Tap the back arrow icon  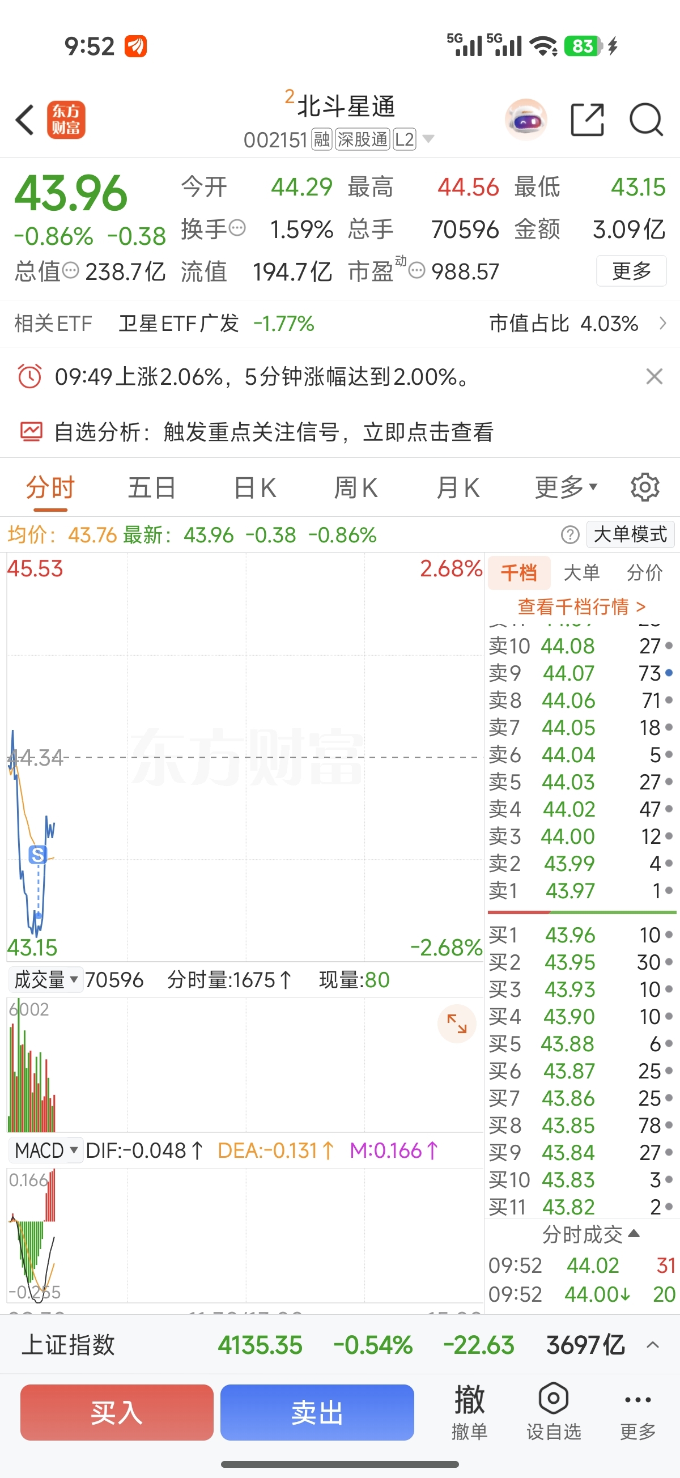(25, 120)
